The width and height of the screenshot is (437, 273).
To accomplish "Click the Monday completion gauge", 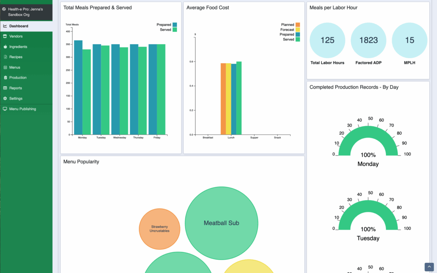I will 368,142.
